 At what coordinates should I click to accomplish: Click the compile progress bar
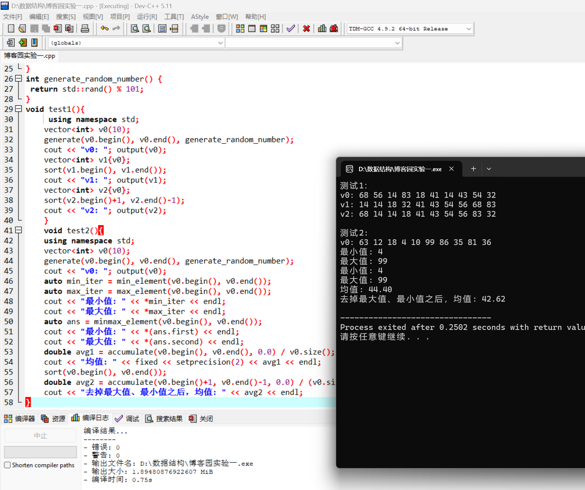pos(40,452)
